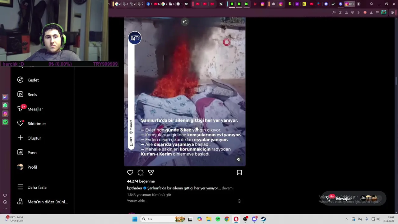Open bookmarks heart in the Opera sidebar

point(5,195)
